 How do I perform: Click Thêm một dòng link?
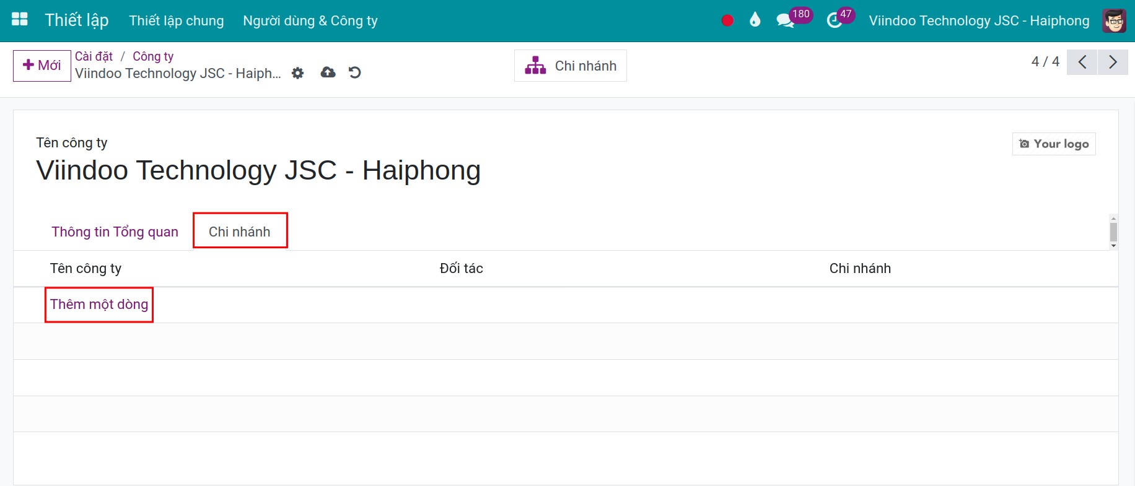pos(99,304)
